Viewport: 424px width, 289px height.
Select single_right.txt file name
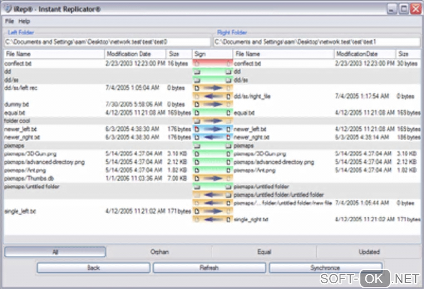[x=251, y=220]
